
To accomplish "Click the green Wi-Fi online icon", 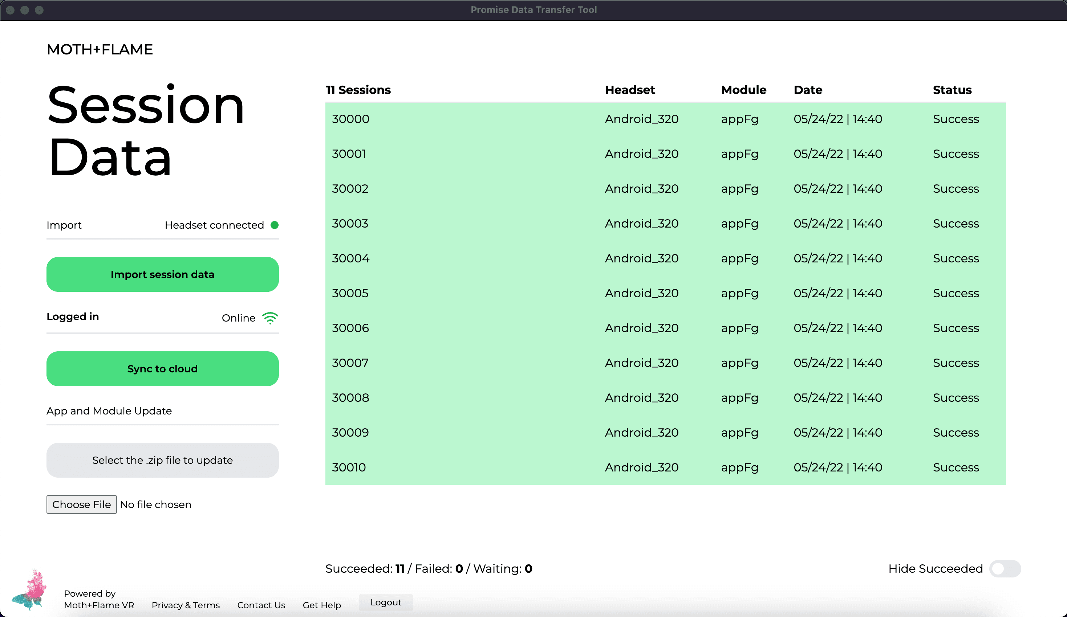I will [270, 318].
